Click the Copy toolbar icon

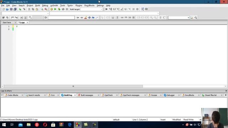click(x=33, y=9)
